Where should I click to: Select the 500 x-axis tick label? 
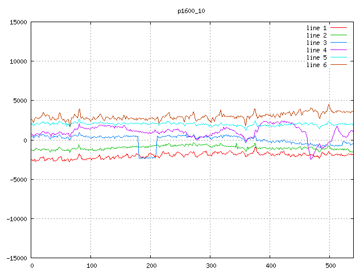tap(329, 266)
